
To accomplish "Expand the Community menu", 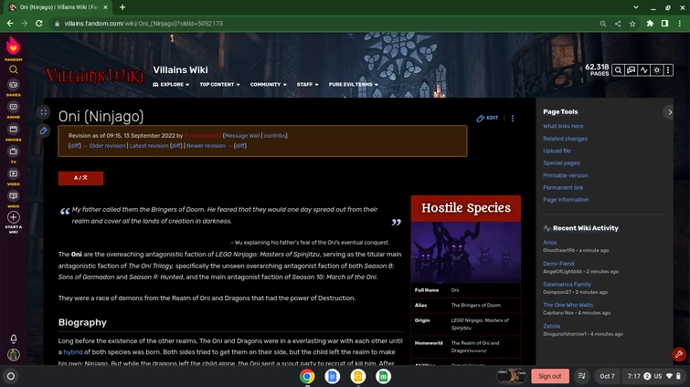I will (268, 84).
